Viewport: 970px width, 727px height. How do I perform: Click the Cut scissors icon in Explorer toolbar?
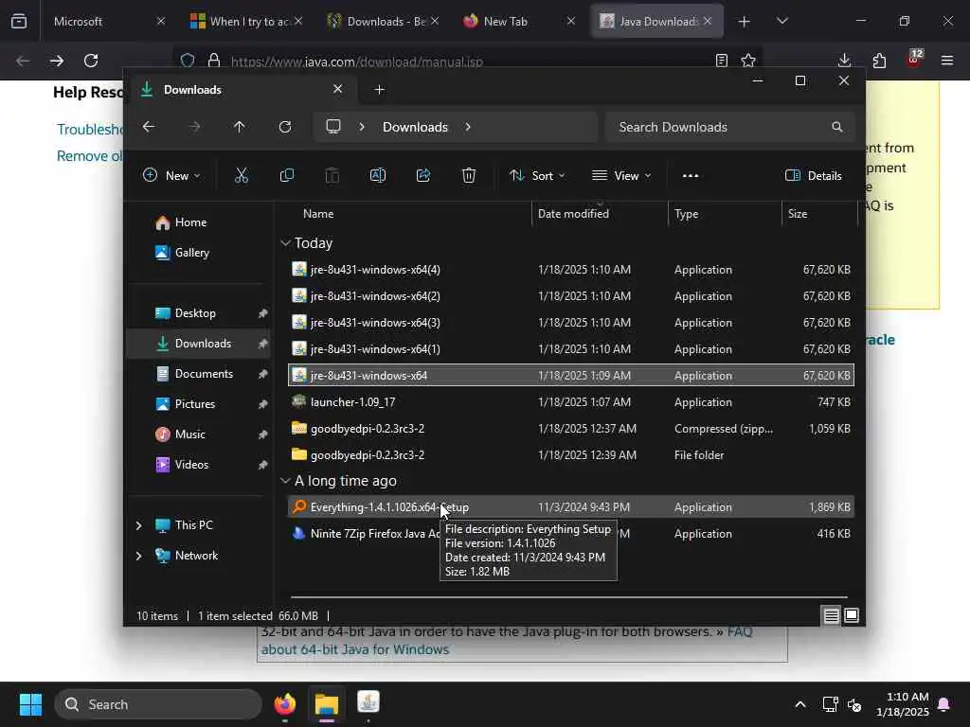click(242, 175)
